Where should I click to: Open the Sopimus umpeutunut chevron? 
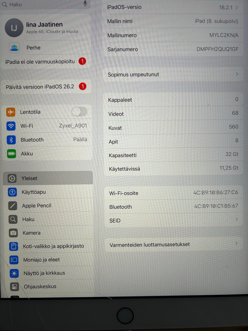pos(237,74)
